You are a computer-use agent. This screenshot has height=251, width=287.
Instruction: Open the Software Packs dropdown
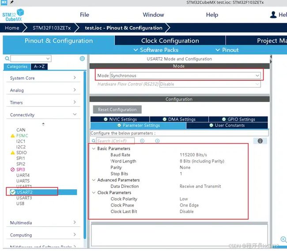(x=156, y=50)
